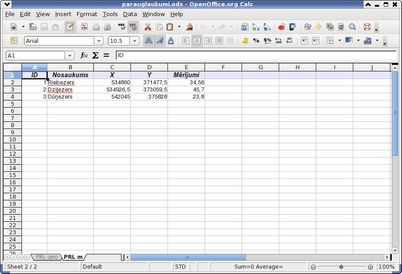The height and width of the screenshot is (274, 402).
Task: Click the zoom slider handle
Action: [341, 267]
